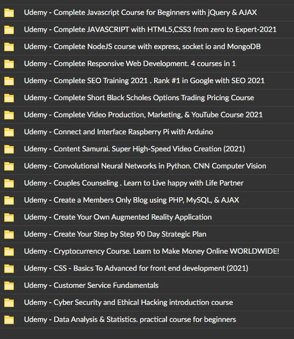Click folder icon beside Data Analysis & Statistics
The width and height of the screenshot is (294, 339).
click(x=9, y=320)
